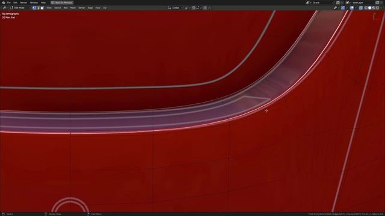
Task: Create a new scene icon
Action: (338, 2)
